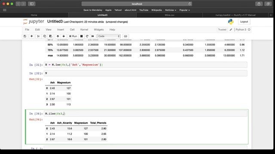This screenshot has width=275, height=154.
Task: Cut selected cells with scissors icon
Action: pyautogui.click(x=38, y=36)
